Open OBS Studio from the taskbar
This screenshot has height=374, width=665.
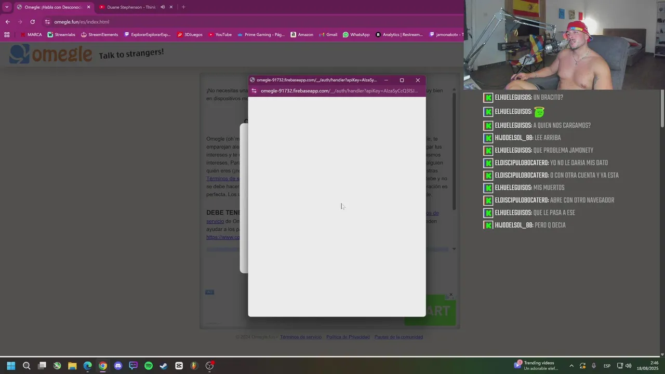pyautogui.click(x=209, y=366)
